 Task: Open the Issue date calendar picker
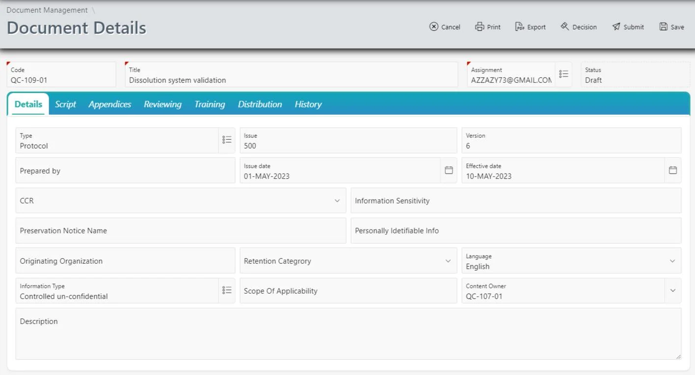pyautogui.click(x=449, y=170)
